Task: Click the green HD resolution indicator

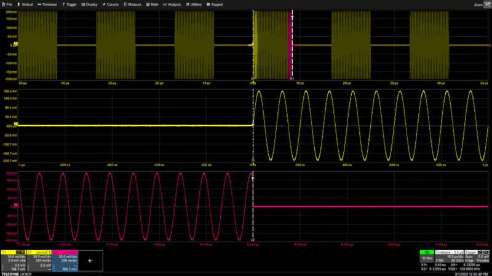Action: (x=425, y=252)
